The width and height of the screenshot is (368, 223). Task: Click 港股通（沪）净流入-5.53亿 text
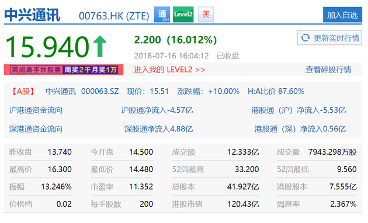click(x=298, y=110)
